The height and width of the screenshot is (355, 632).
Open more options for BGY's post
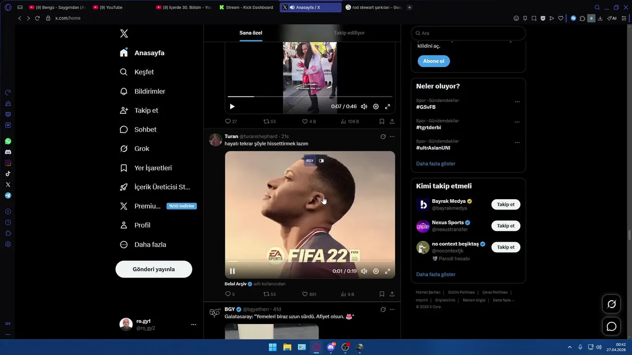pos(392,310)
